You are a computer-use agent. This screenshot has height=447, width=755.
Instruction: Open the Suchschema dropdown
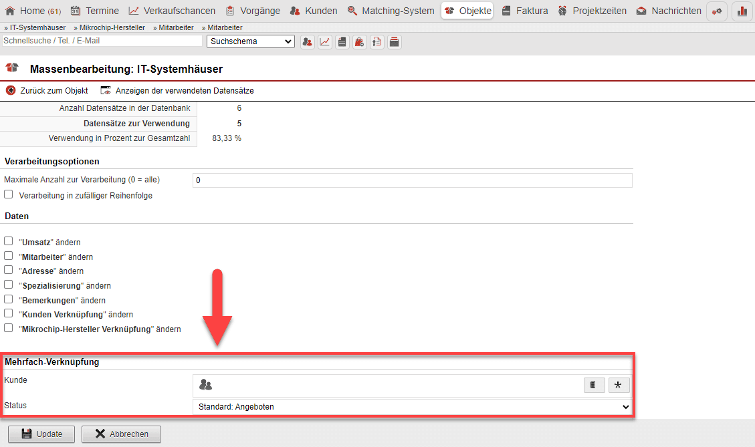250,41
